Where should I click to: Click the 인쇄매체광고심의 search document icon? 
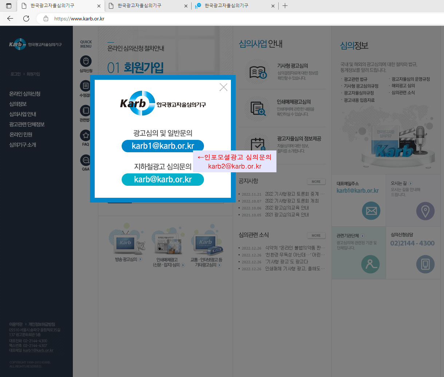pos(258,109)
